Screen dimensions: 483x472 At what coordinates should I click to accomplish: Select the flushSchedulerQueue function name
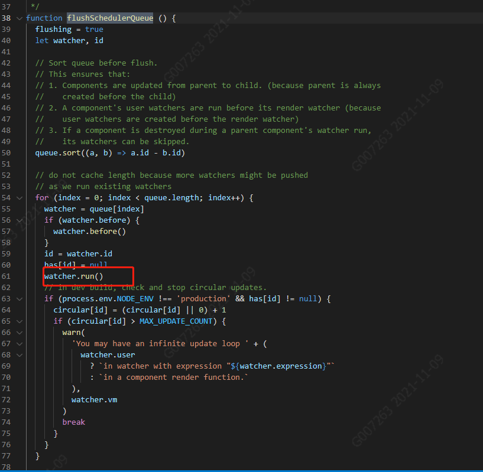click(x=110, y=18)
